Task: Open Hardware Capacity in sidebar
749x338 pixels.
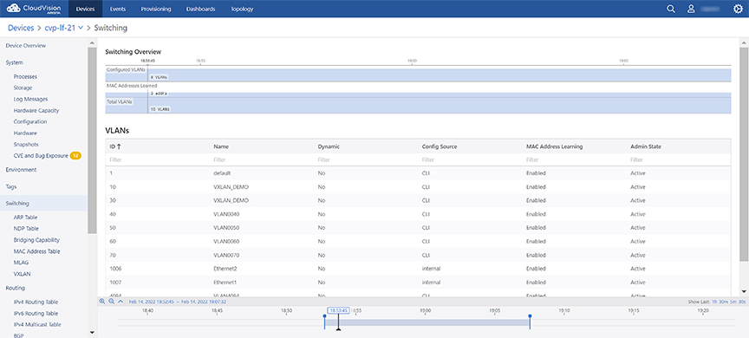Action: pos(36,110)
